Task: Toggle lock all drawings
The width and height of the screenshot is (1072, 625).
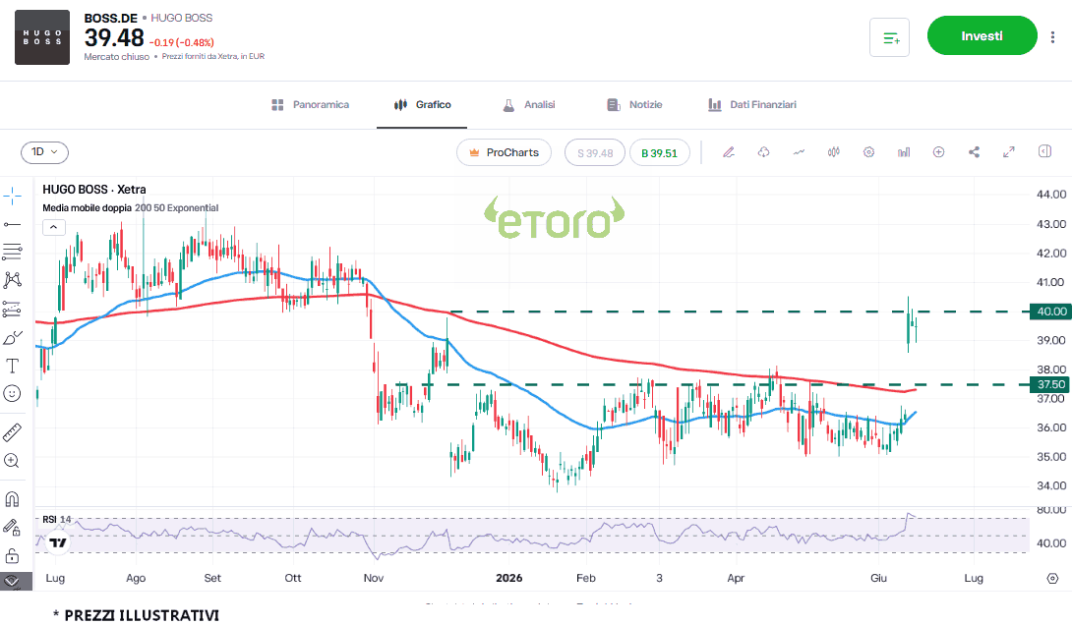Action: click(13, 555)
